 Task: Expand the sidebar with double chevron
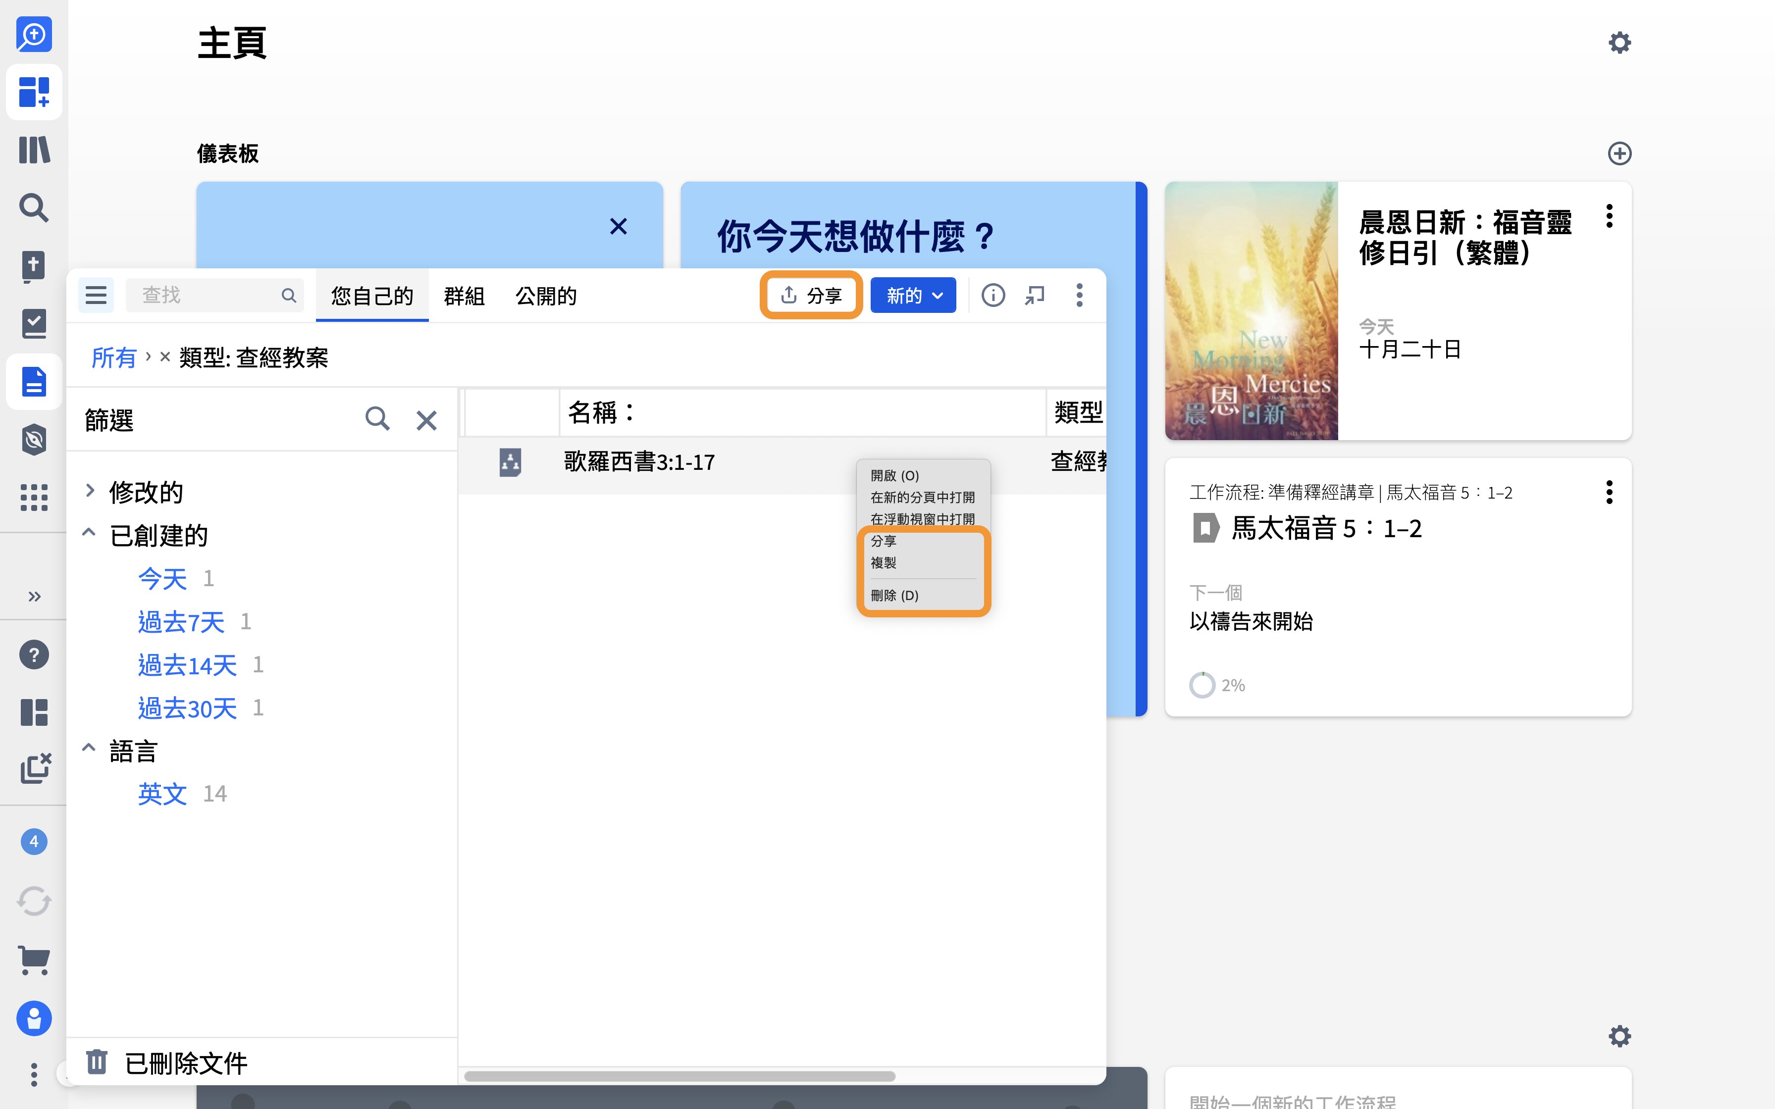(x=34, y=596)
